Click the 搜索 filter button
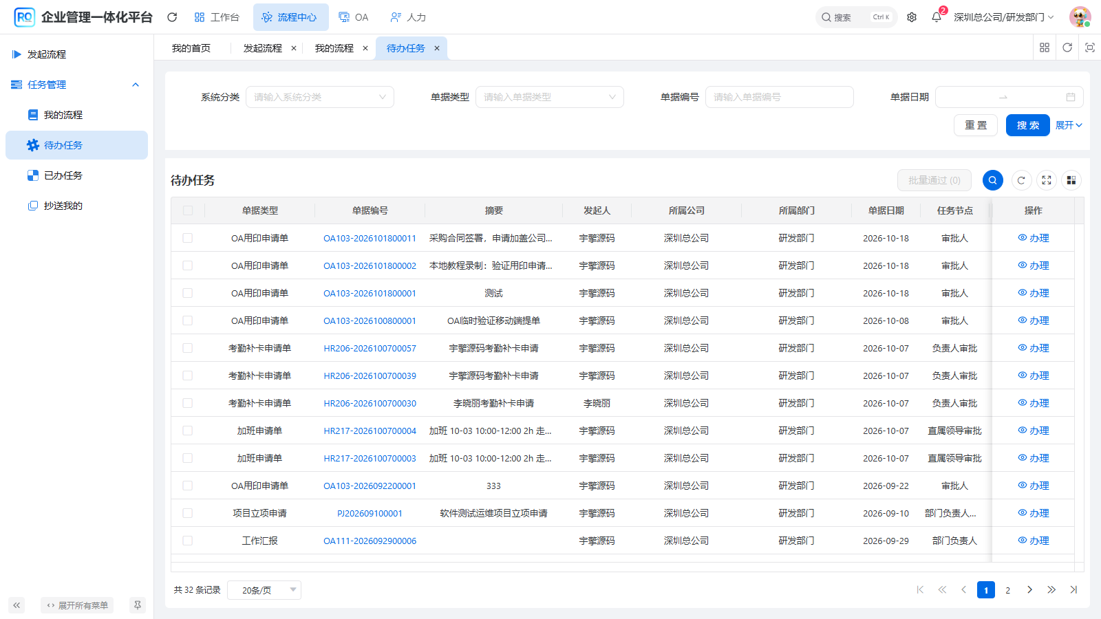The height and width of the screenshot is (619, 1101). 1028,125
